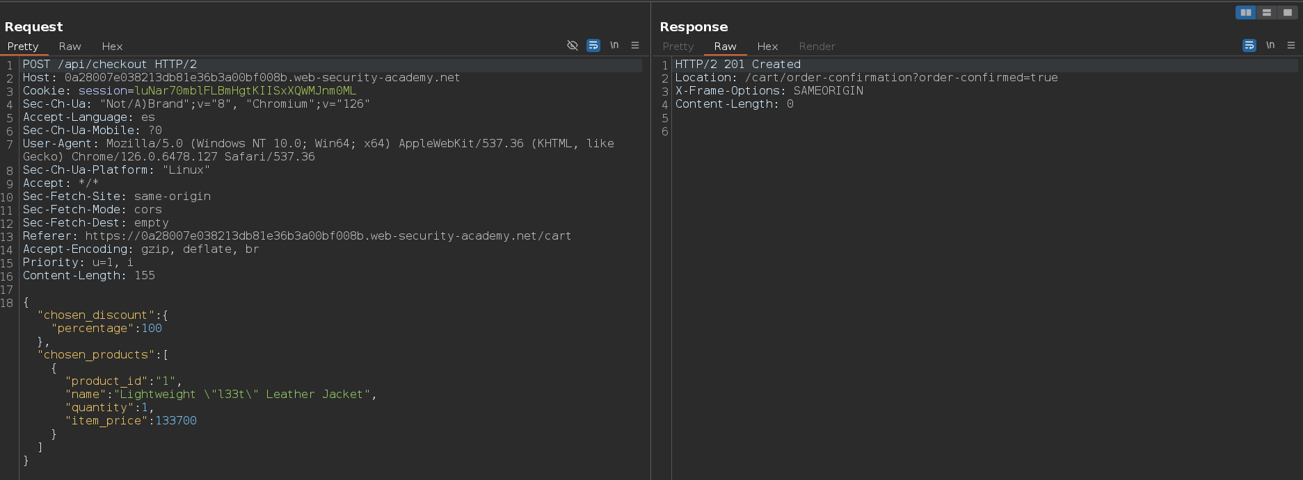Click the "chosen_discount" JSON key
The height and width of the screenshot is (480, 1303).
pos(96,315)
